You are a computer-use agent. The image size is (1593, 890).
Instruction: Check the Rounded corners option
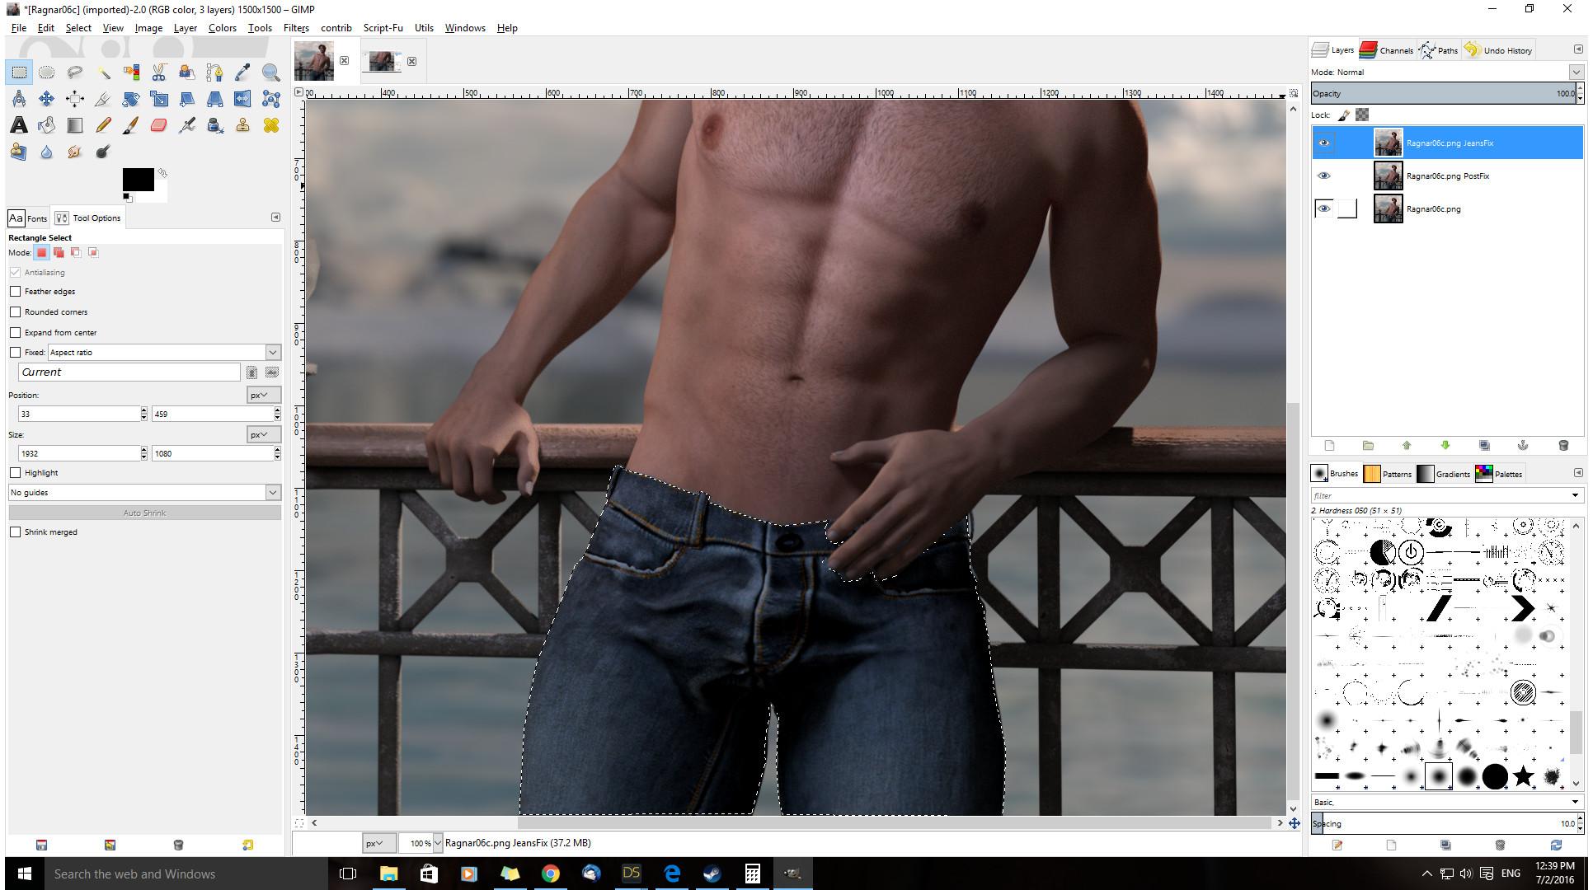(x=16, y=312)
